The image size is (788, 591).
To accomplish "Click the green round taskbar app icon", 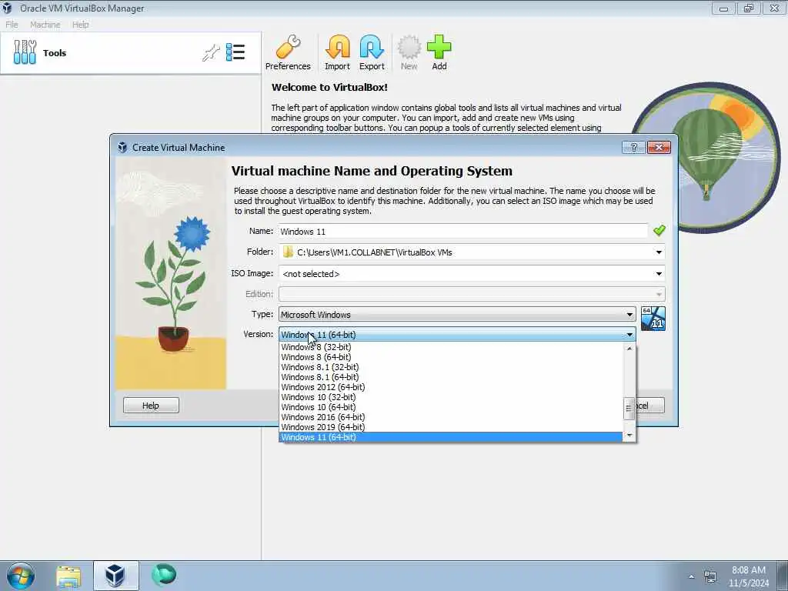I will pos(164,575).
